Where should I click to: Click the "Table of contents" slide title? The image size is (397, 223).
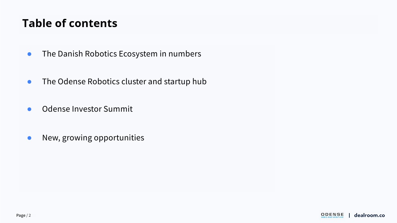pos(70,23)
